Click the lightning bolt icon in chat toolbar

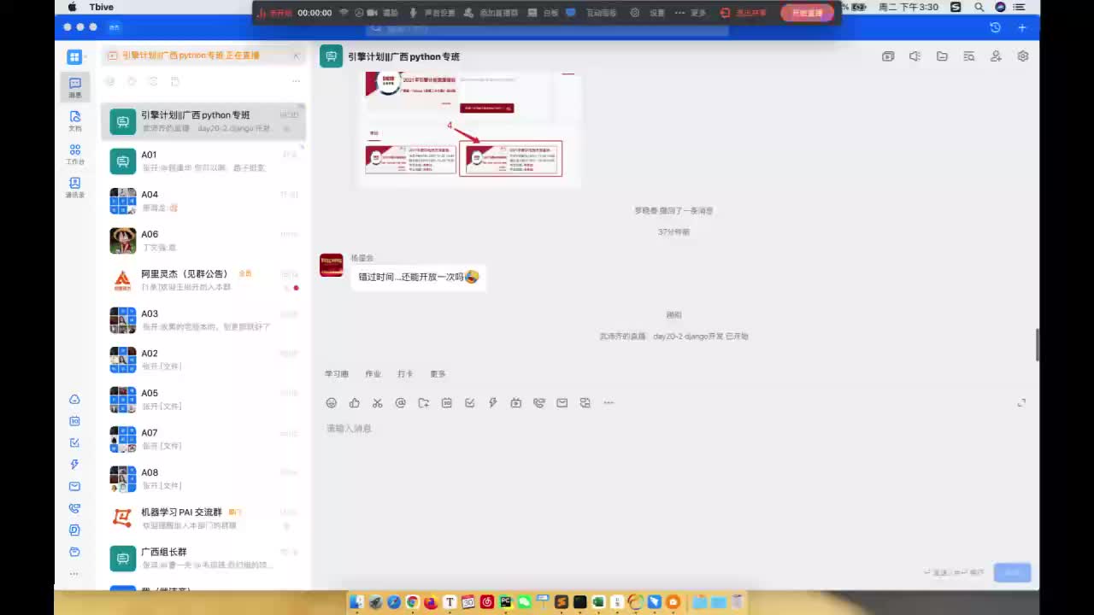tap(493, 403)
